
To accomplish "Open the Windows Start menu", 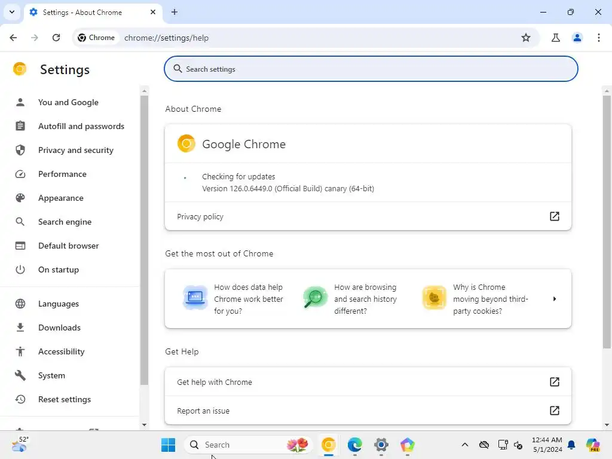I will [x=168, y=445].
